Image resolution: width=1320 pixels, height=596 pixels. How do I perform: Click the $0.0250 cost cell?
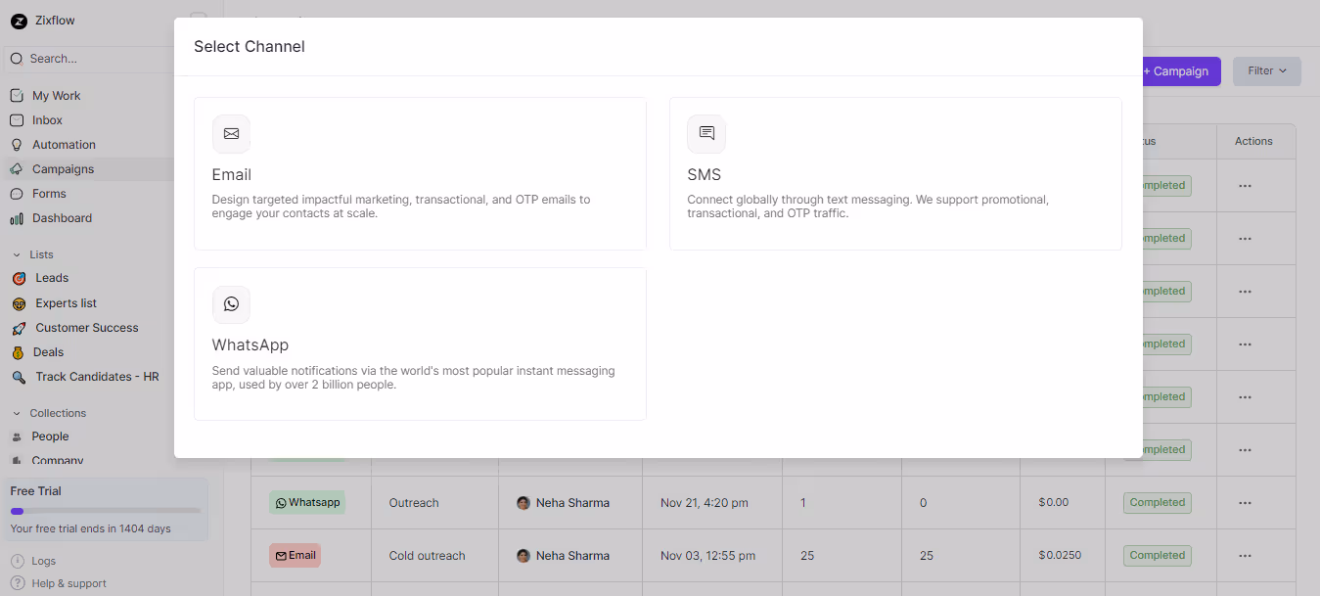(x=1060, y=556)
